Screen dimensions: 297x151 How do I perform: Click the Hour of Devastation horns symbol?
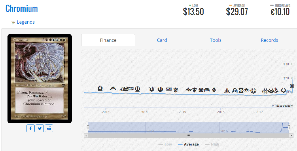click(283, 90)
